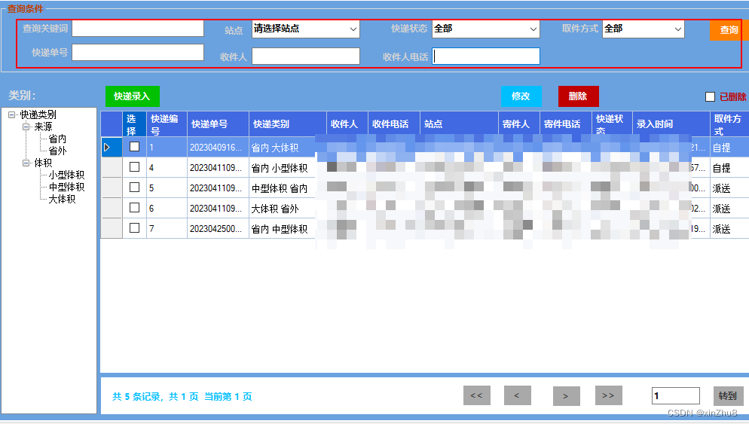Go to first page with << button
Viewport: 749px width, 424px height.
[477, 395]
